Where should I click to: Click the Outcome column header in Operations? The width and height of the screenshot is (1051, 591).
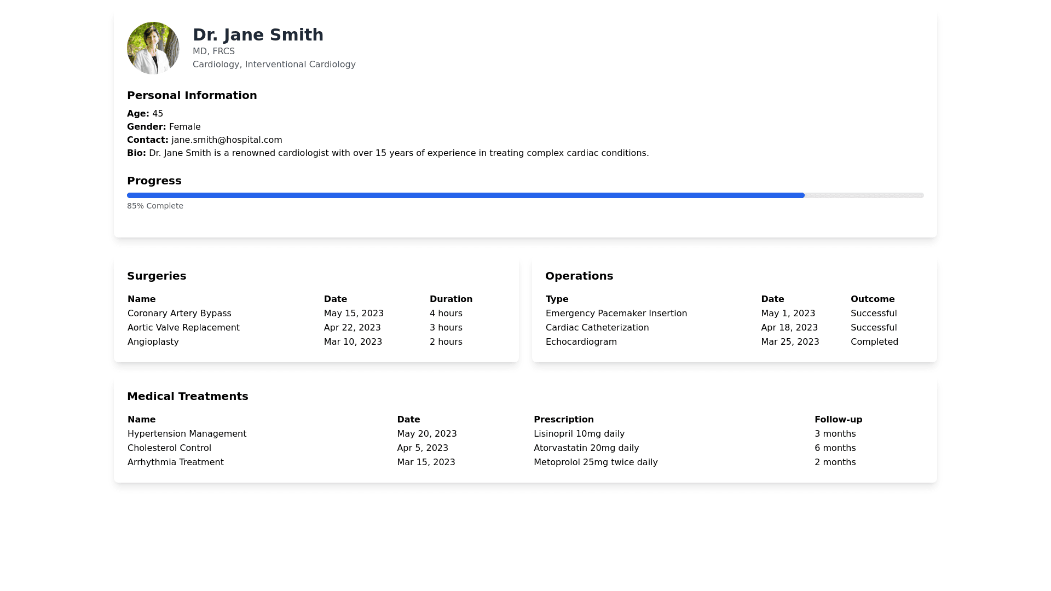[x=872, y=299]
